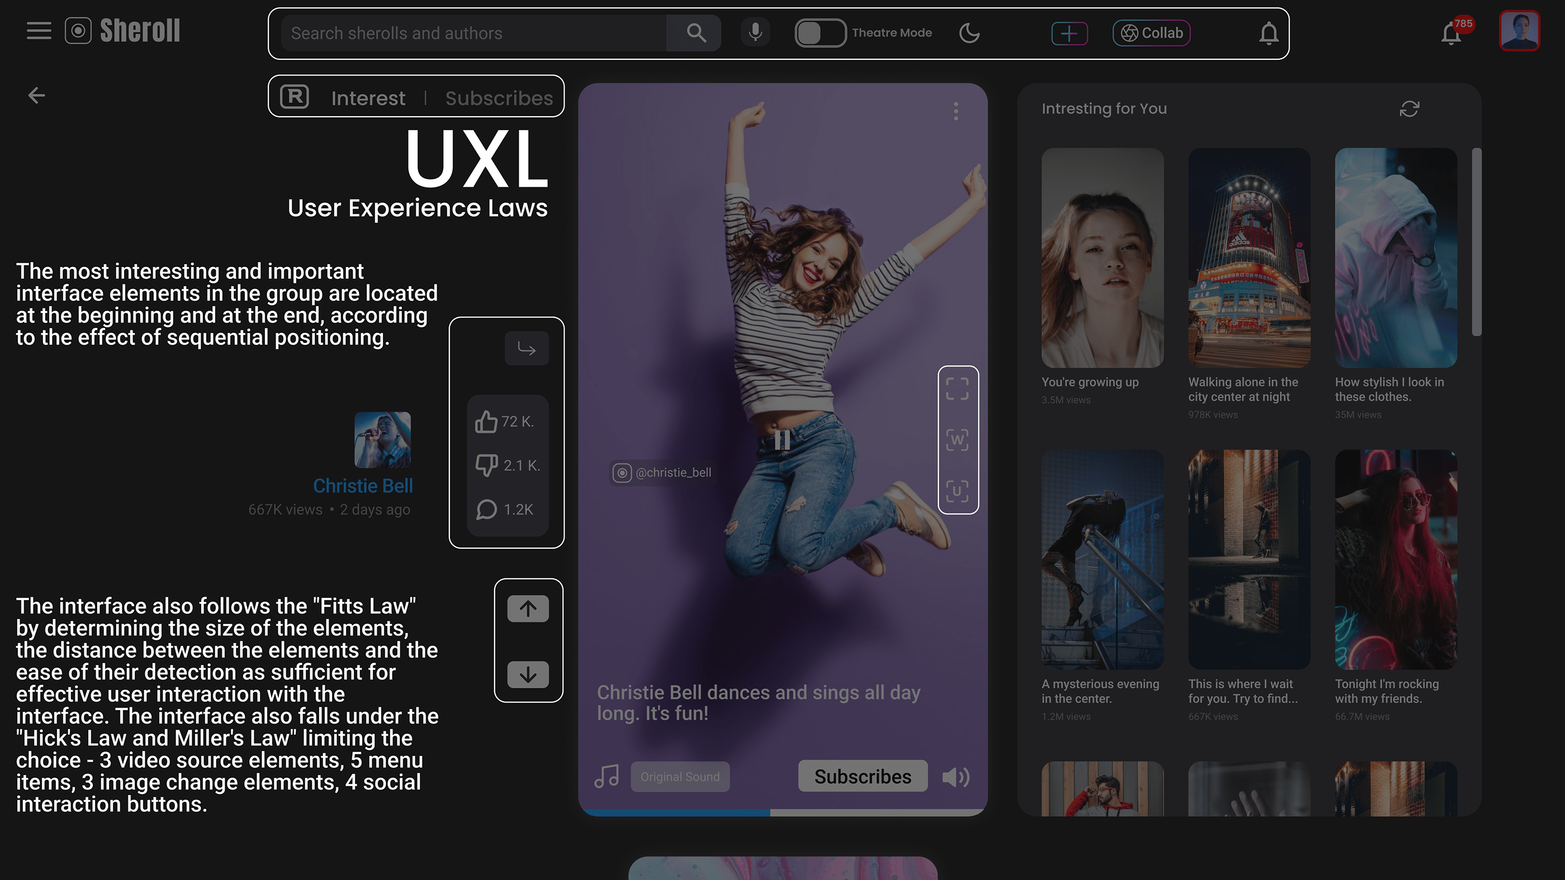Click the share arrow icon

click(x=527, y=349)
